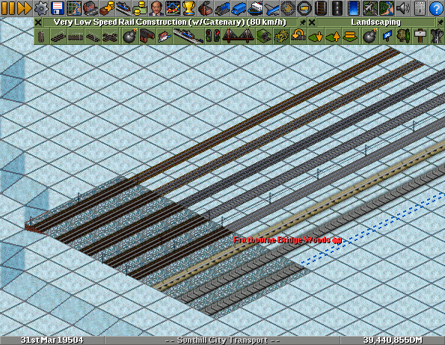Select the lower land tool
The height and width of the screenshot is (345, 445).
tap(316, 36)
